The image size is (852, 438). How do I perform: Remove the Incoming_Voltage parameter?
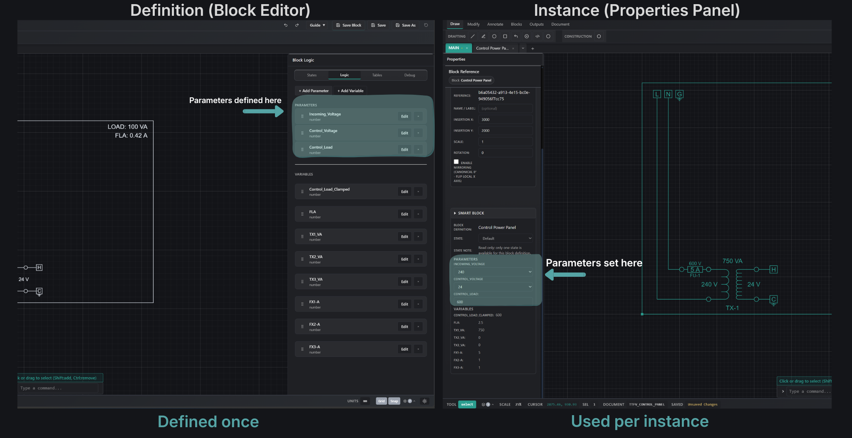tap(419, 117)
